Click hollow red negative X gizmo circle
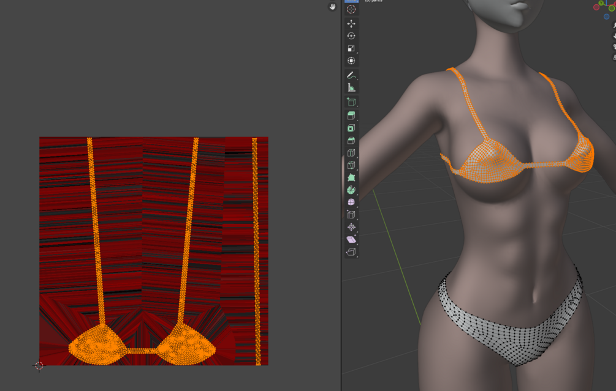The width and height of the screenshot is (616, 391). click(596, 7)
